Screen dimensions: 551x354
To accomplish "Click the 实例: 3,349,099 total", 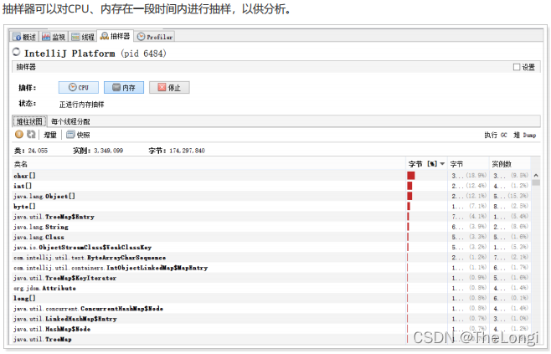I will (x=98, y=151).
